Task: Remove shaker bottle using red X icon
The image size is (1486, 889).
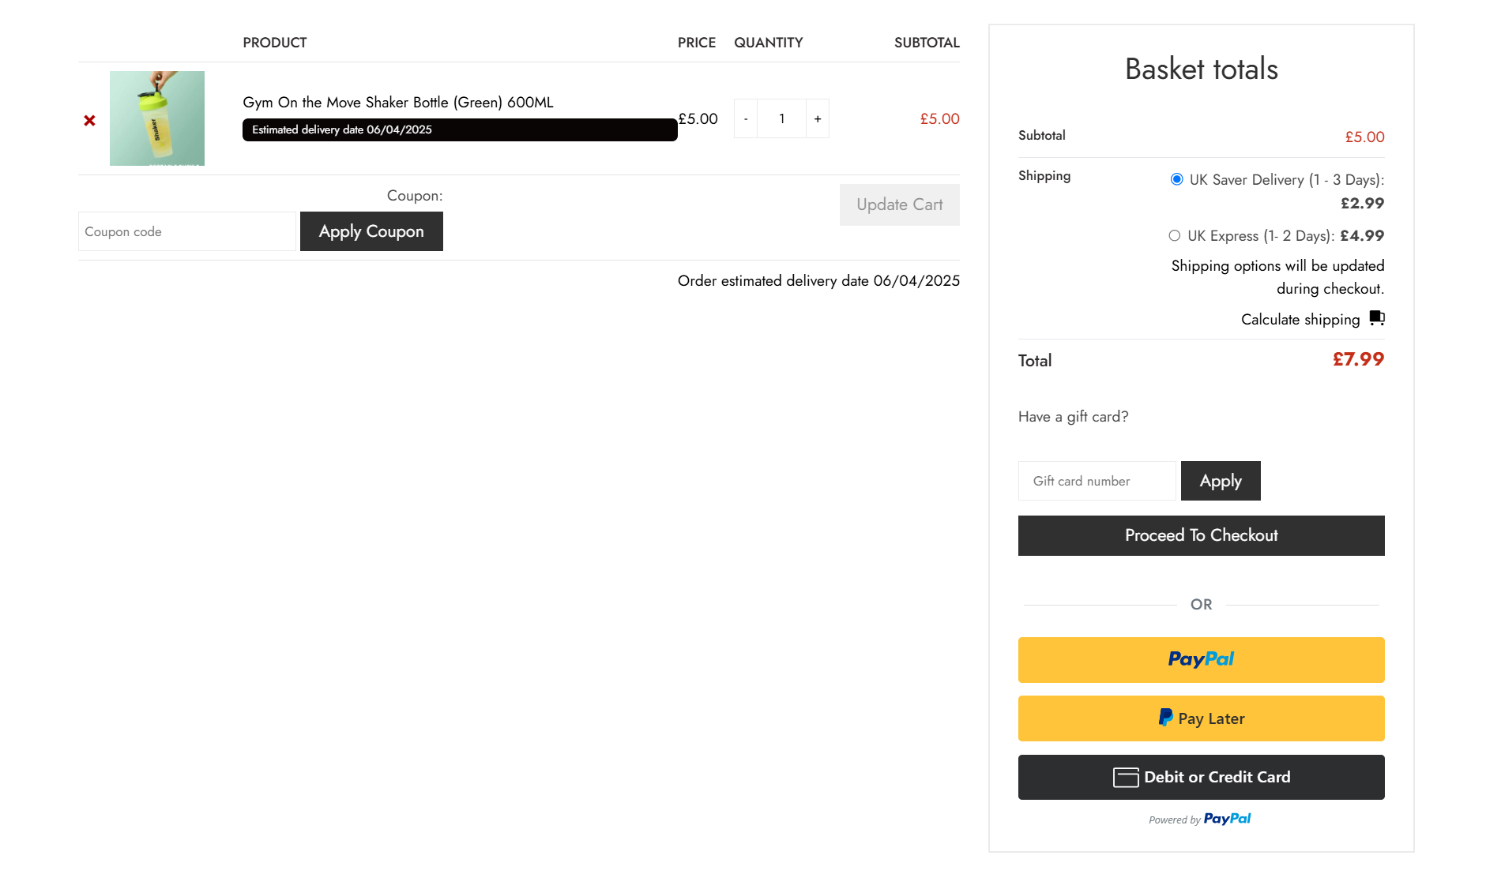Action: [89, 120]
